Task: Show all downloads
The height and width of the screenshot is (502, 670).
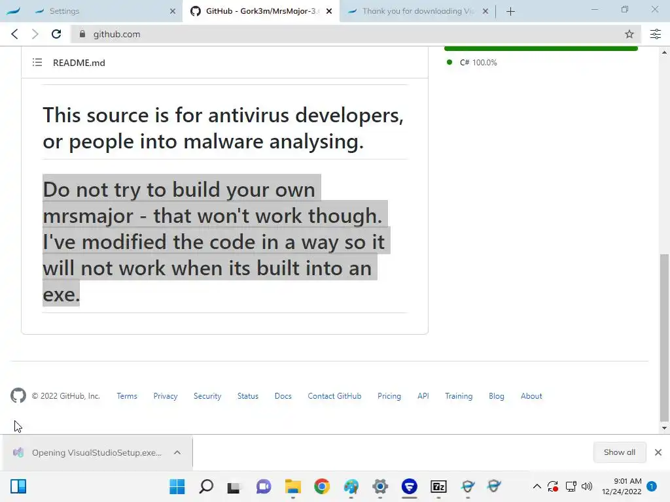Action: tap(620, 452)
